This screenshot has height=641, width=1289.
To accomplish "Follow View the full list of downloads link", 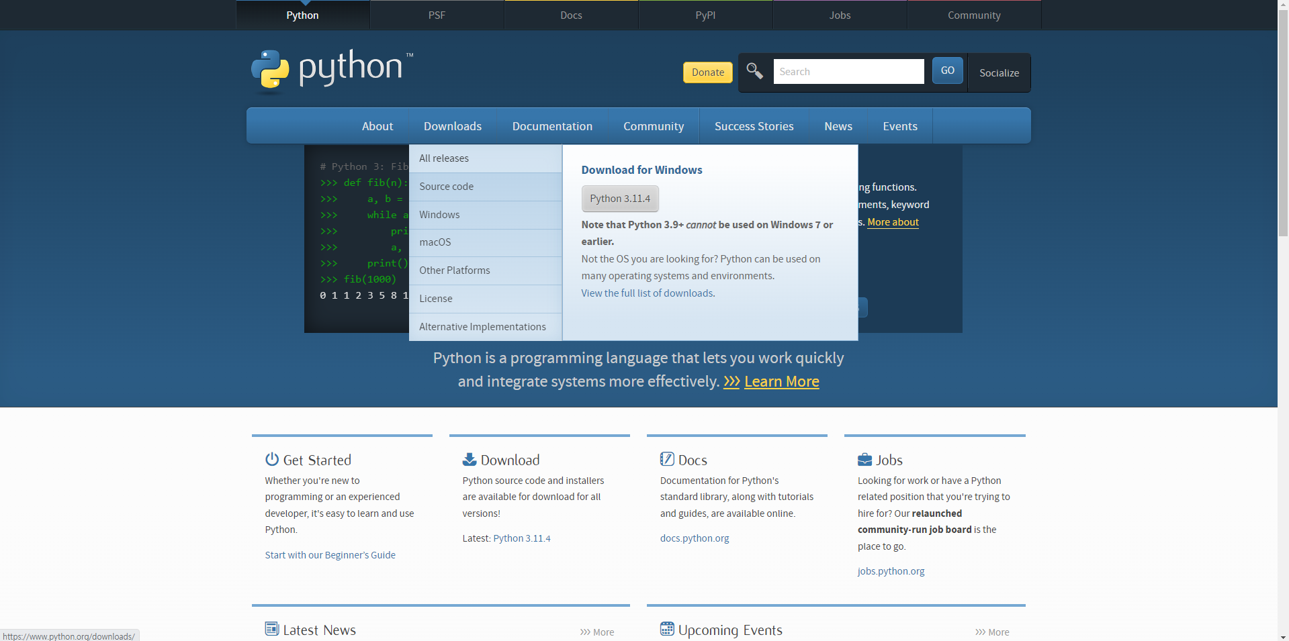I will click(x=647, y=293).
